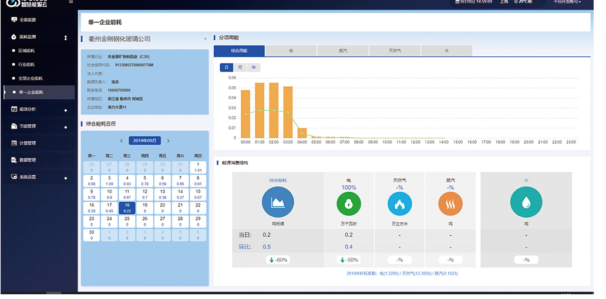606x299 pixels.
Task: Switch to the 蒸汽 tab
Action: pos(343,51)
